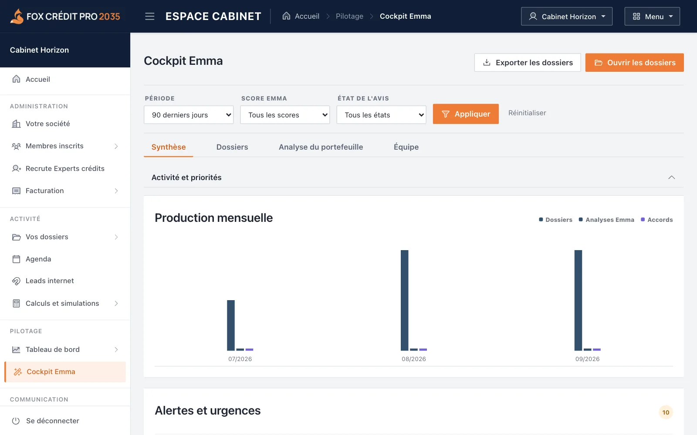Toggle the hamburger sidebar menu icon

pyautogui.click(x=150, y=17)
